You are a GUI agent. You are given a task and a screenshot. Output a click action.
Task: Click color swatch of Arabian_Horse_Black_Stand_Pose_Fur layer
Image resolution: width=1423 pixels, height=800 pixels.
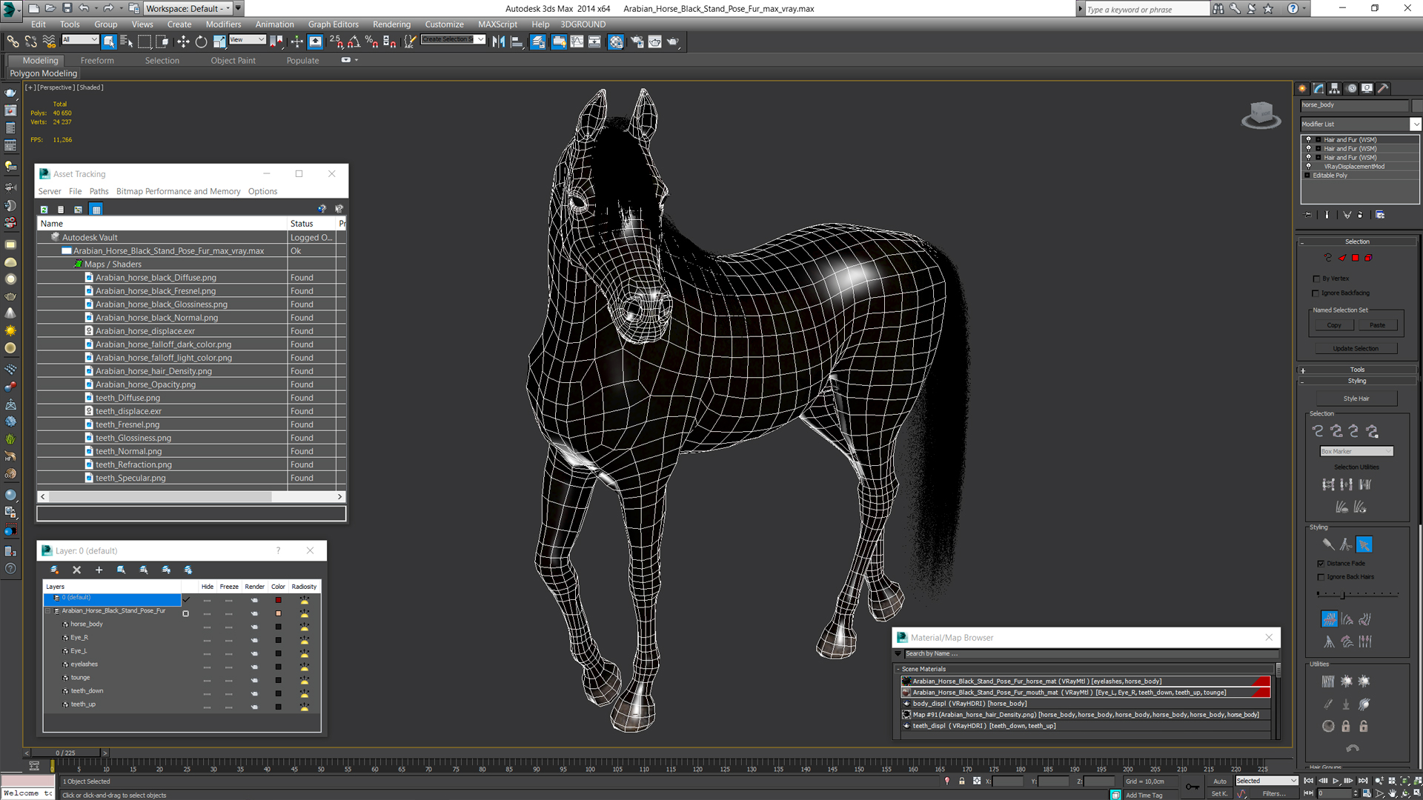pos(278,613)
